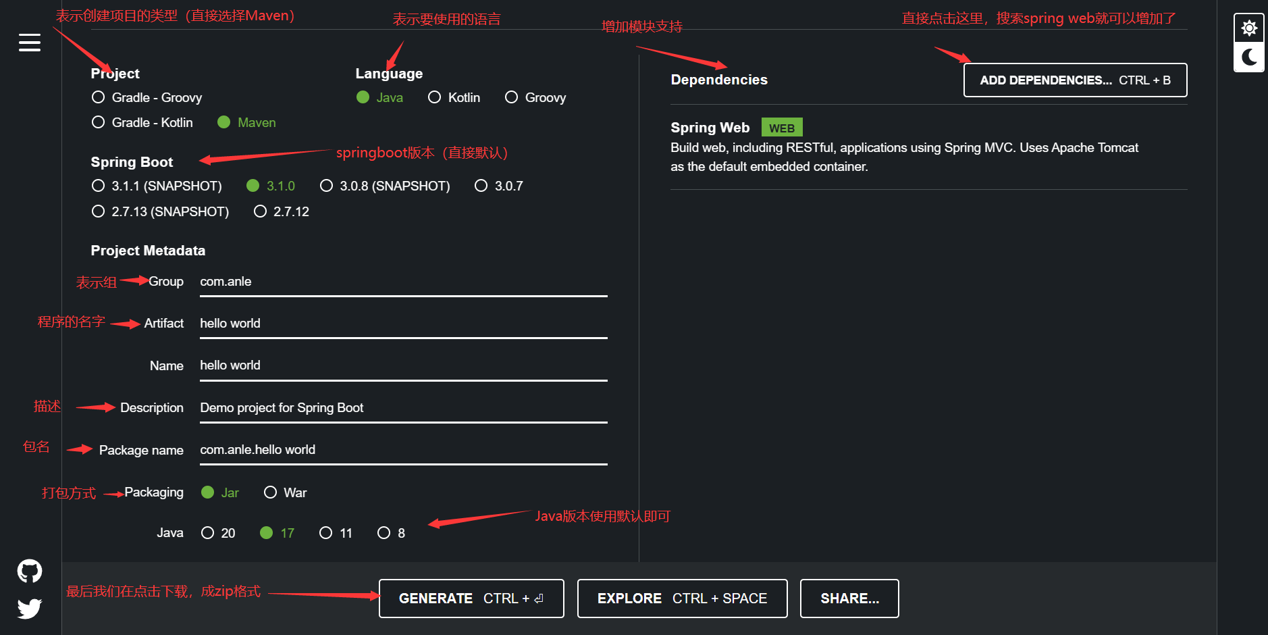1268x635 pixels.
Task: Select Java version 20
Action: coord(218,533)
